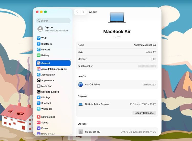Click the M1, 2020 subtitle
This screenshot has height=141, width=192.
point(117,37)
